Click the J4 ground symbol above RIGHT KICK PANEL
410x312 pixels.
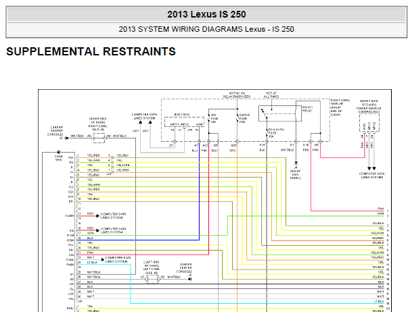296,163
